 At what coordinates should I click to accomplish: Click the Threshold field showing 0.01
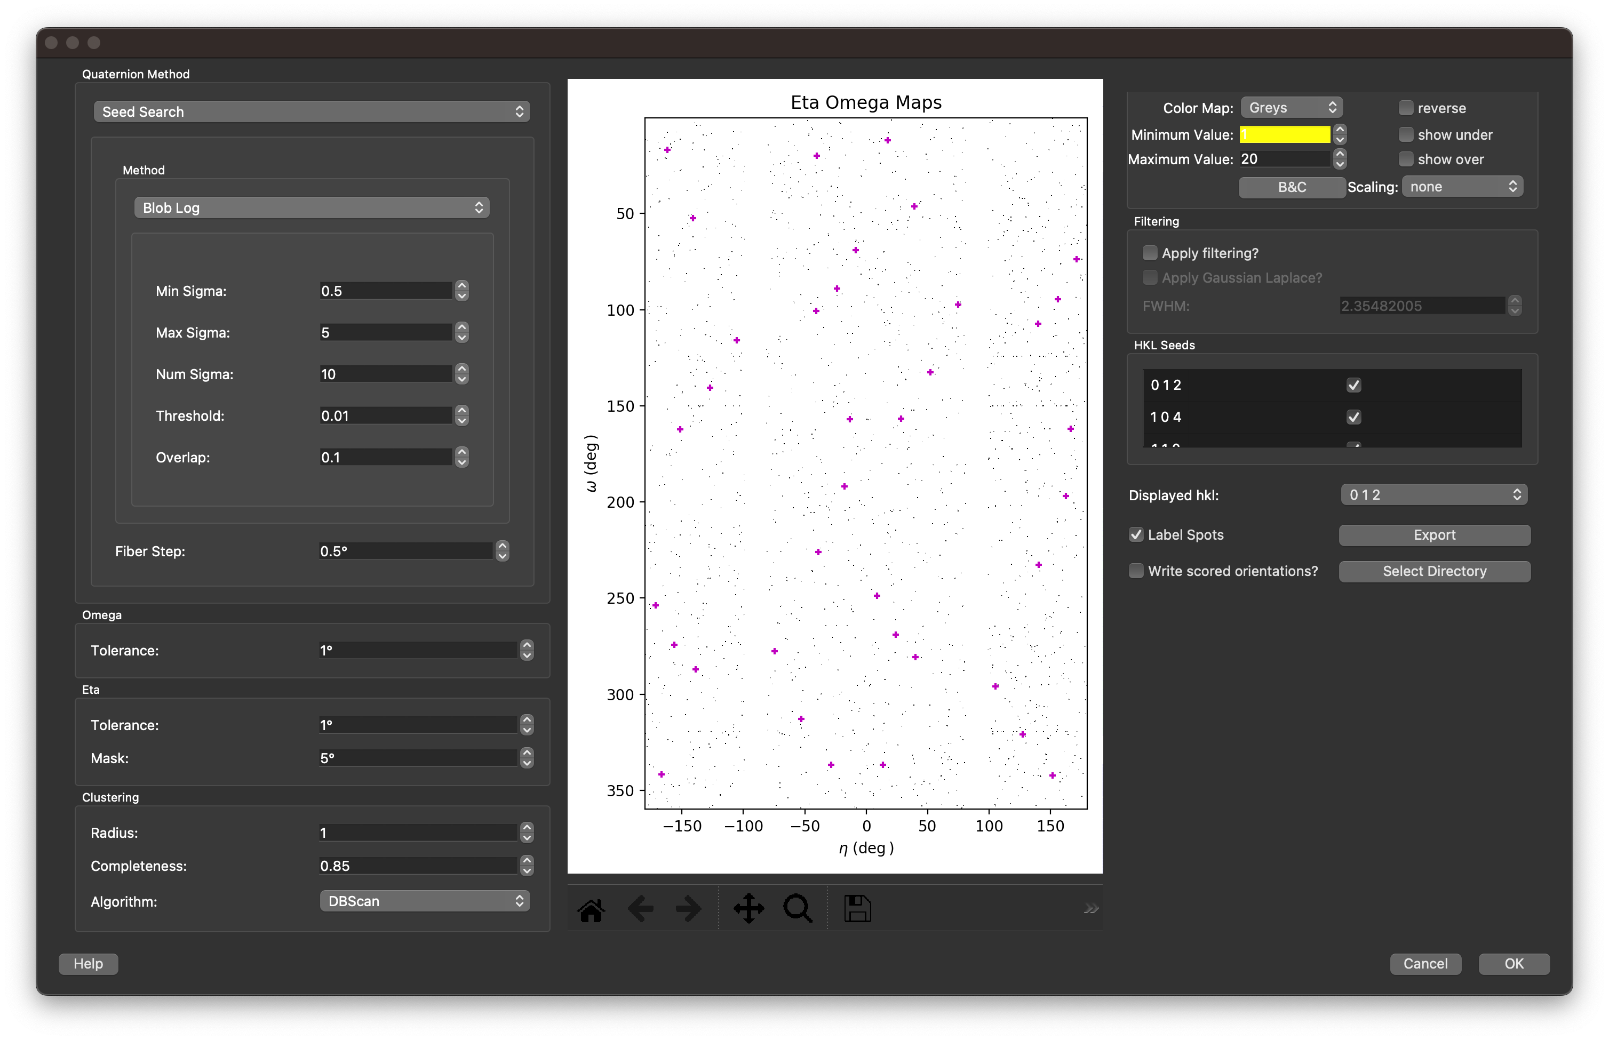[x=385, y=416]
